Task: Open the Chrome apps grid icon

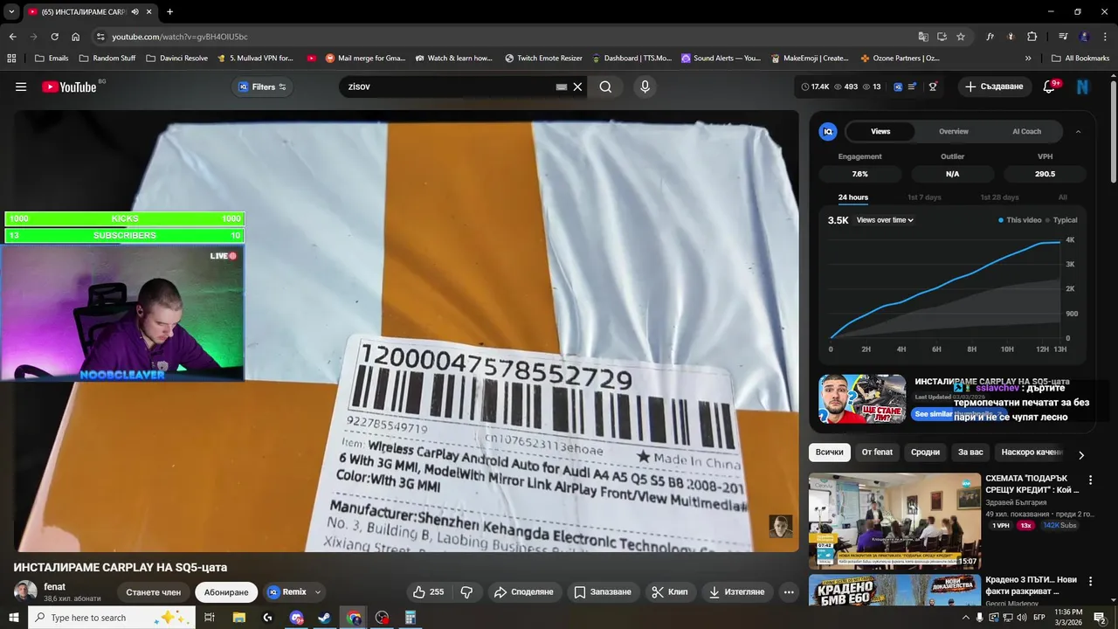Action: tap(11, 59)
